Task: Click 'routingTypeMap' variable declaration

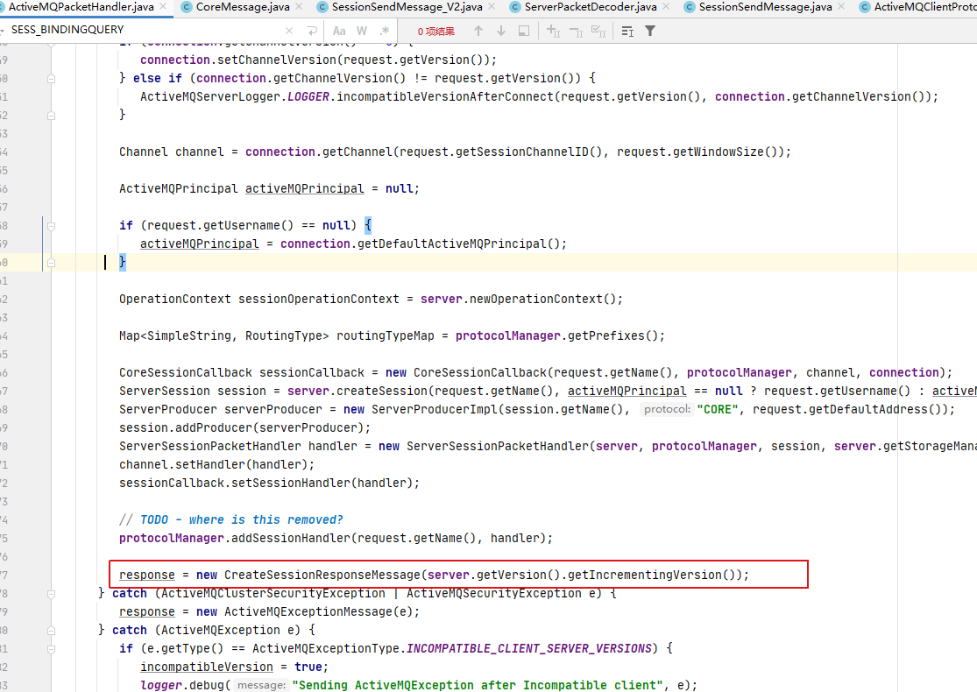Action: coord(385,335)
